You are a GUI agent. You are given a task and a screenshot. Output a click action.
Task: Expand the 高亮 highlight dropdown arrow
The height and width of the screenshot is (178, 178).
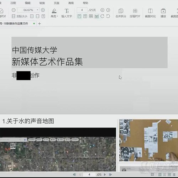point(57,16)
